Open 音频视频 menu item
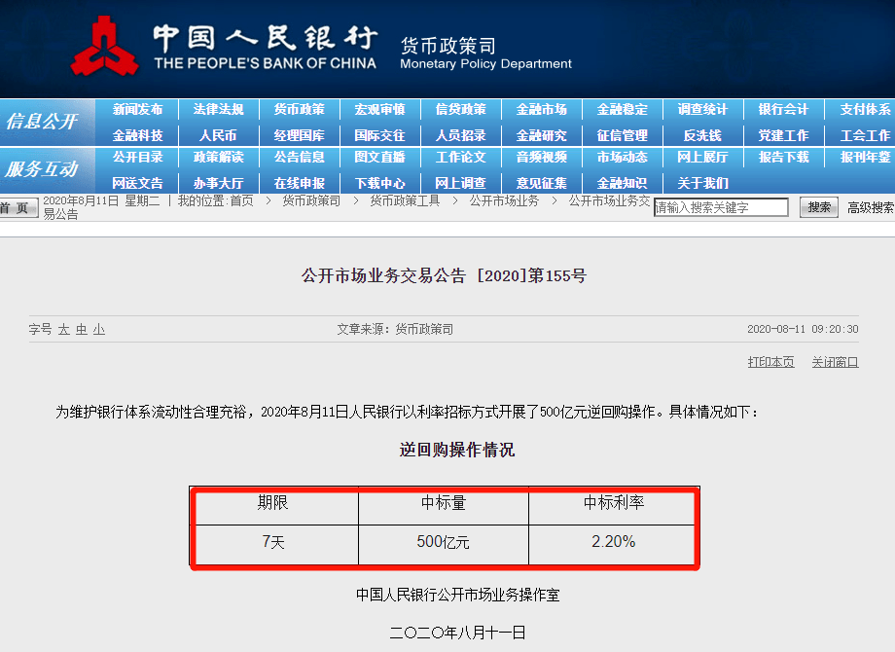This screenshot has height=652, width=895. (541, 157)
